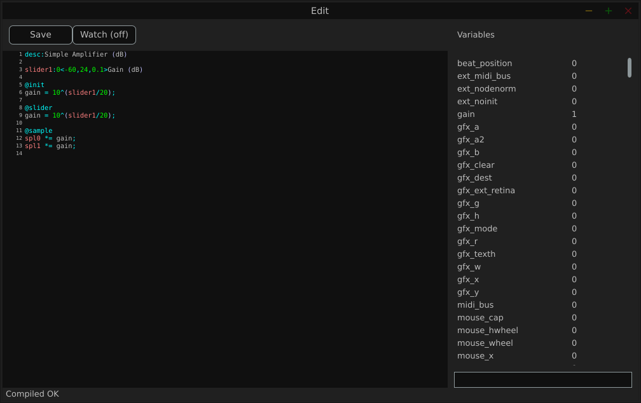The width and height of the screenshot is (641, 403).
Task: Toggle Watch mode on
Action: (x=104, y=34)
